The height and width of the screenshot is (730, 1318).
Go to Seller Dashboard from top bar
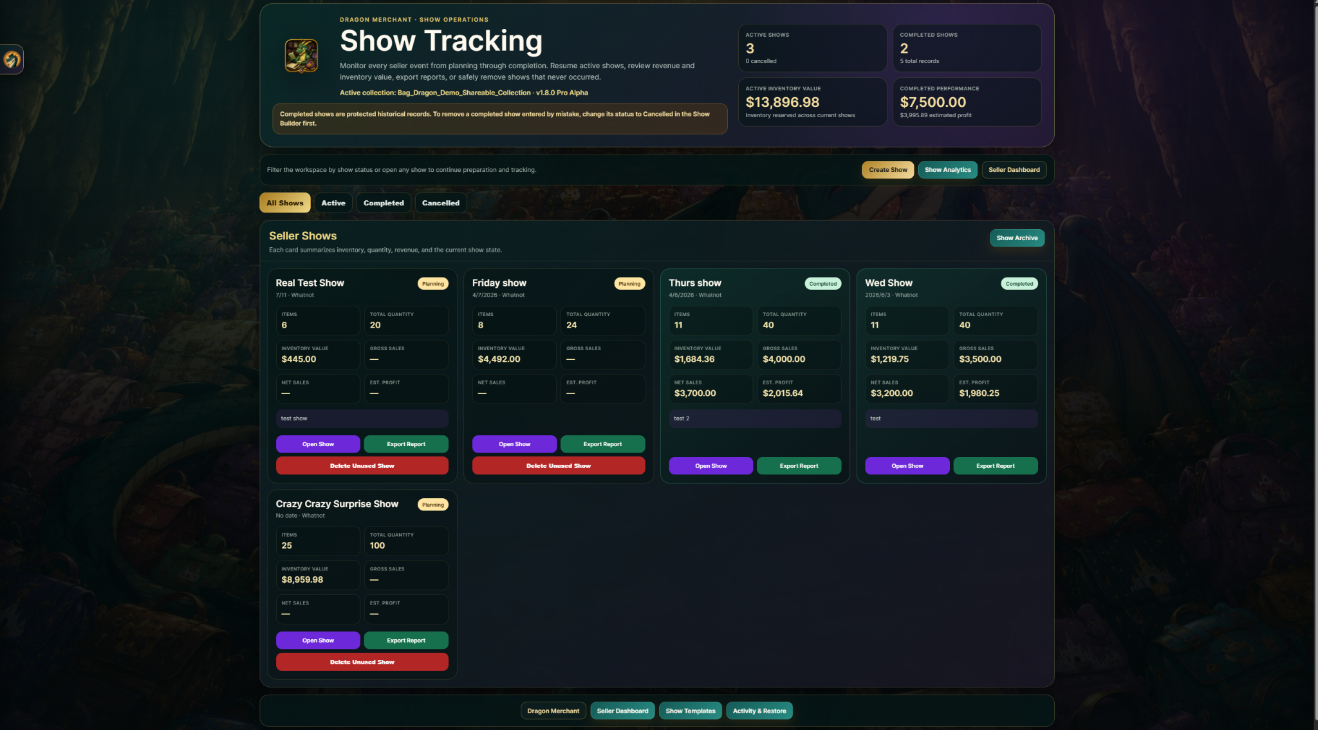1014,170
